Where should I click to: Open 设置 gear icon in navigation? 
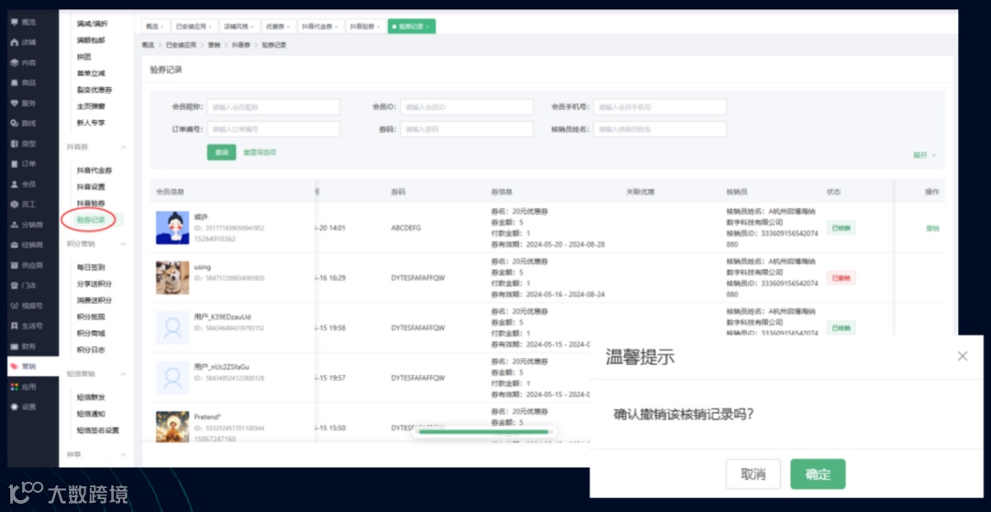[x=15, y=407]
